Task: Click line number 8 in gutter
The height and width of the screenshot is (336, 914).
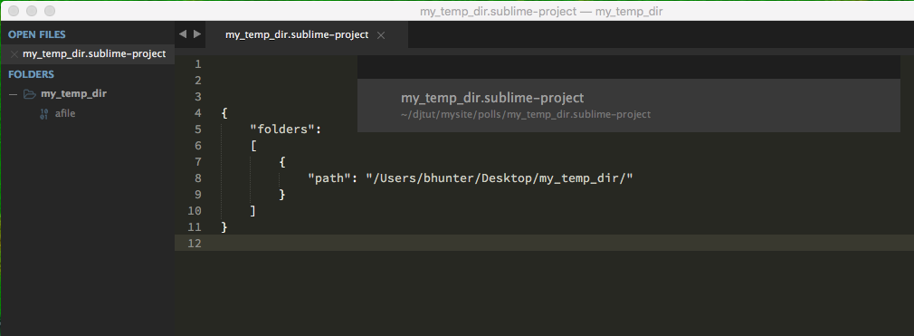Action: coord(198,178)
